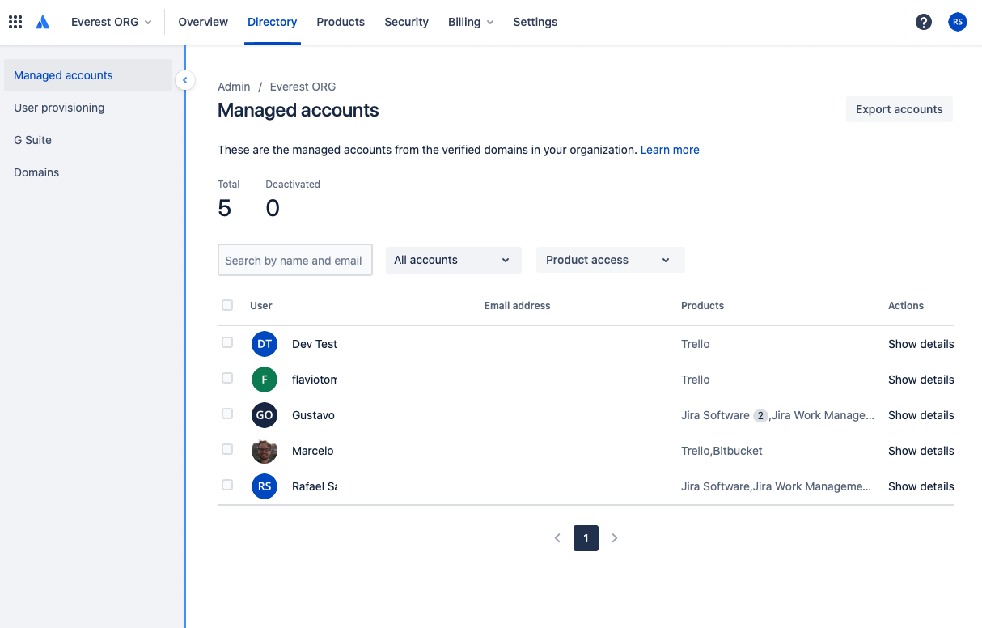Click the Admin breadcrumb link
The image size is (982, 628).
(234, 87)
